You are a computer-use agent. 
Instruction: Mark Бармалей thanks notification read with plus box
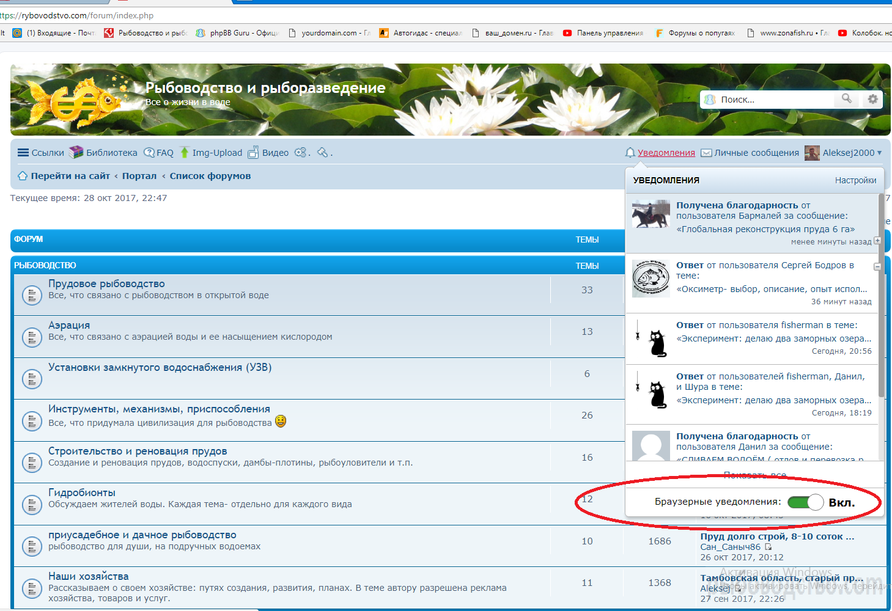point(877,241)
